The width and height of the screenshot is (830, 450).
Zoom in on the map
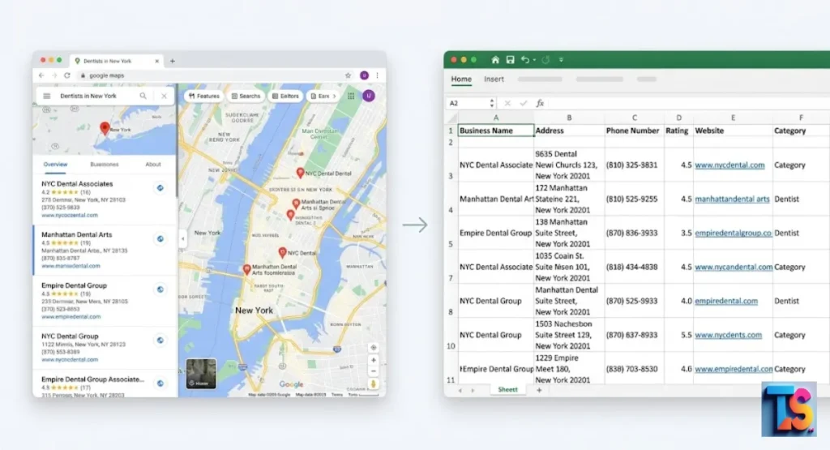pos(373,360)
